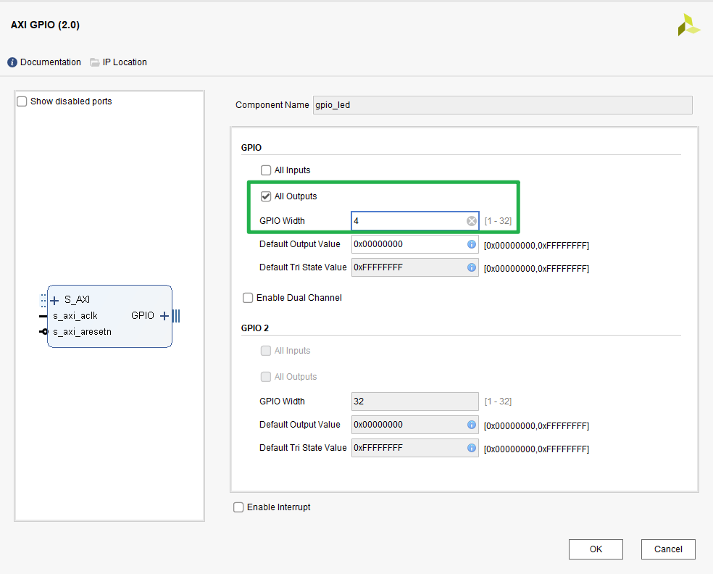Open the Documentation info icon
The width and height of the screenshot is (713, 574).
[12, 62]
